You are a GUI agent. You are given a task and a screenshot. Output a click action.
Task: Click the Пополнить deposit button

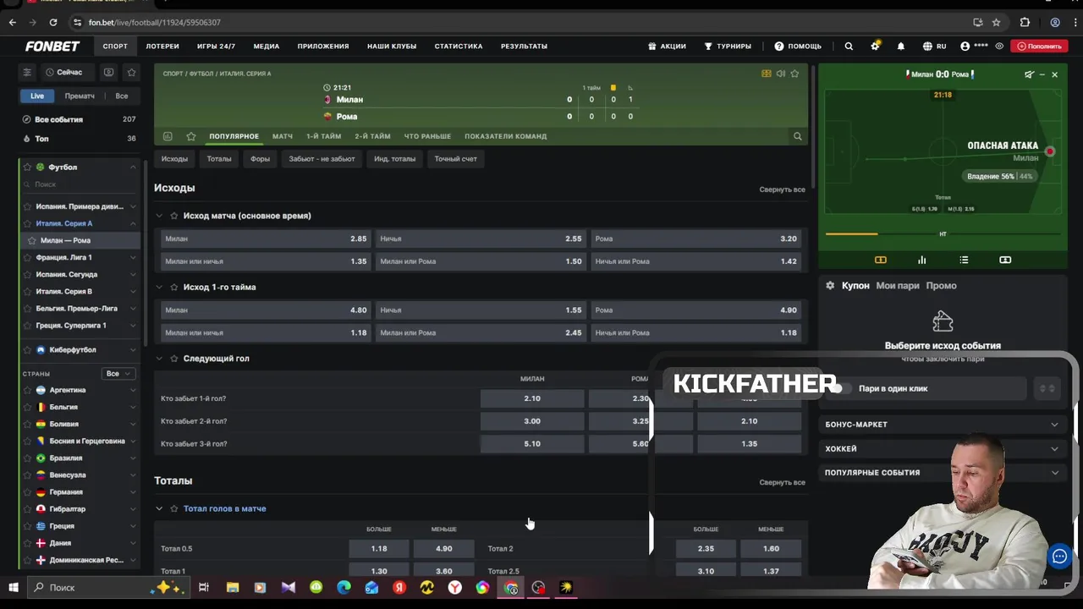(1039, 47)
